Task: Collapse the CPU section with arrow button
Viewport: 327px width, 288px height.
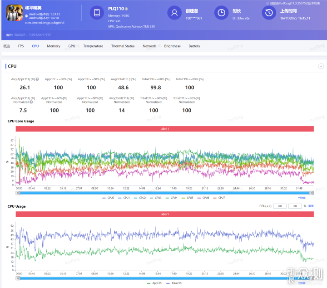Action: pyautogui.click(x=321, y=66)
